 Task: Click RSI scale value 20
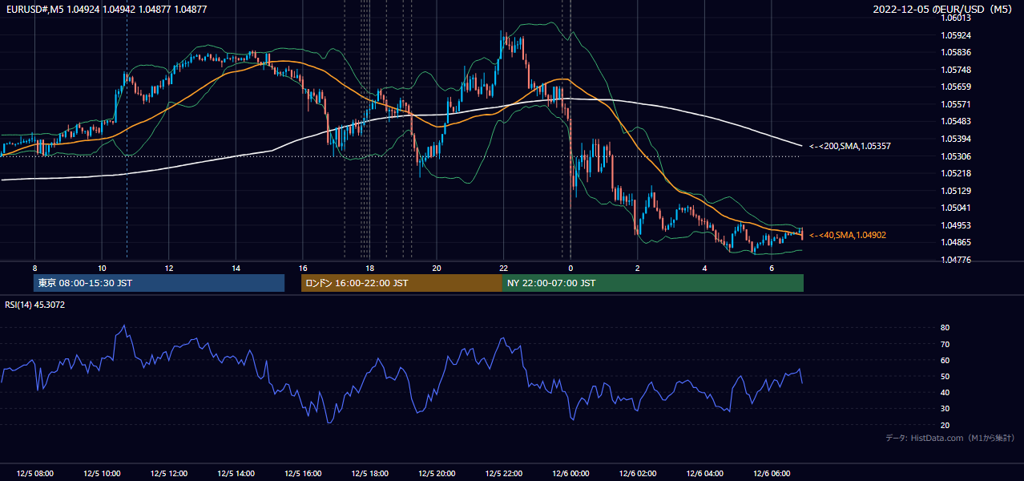(945, 425)
